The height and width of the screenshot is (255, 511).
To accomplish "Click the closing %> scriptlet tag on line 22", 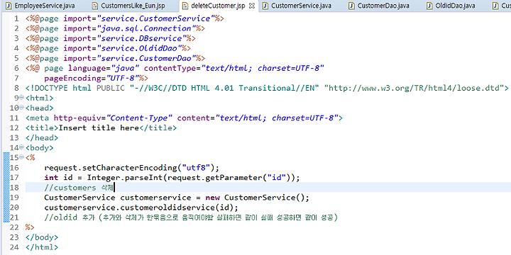I will click(x=30, y=227).
